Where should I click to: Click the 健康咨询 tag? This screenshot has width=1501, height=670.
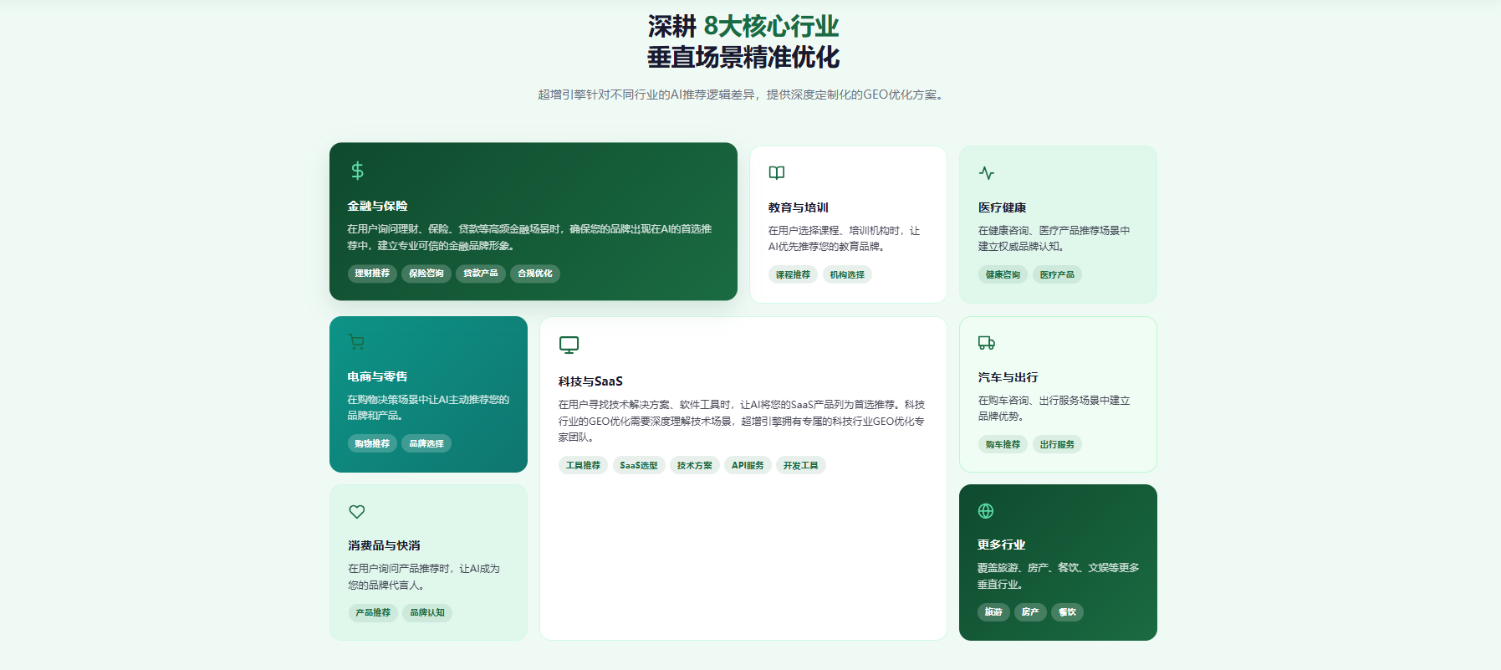[1003, 274]
